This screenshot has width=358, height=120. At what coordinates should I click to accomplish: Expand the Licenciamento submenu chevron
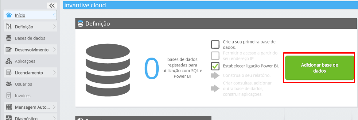[54, 73]
